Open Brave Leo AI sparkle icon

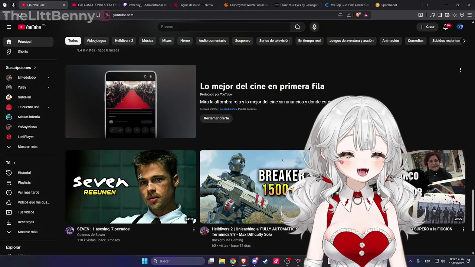455,15
